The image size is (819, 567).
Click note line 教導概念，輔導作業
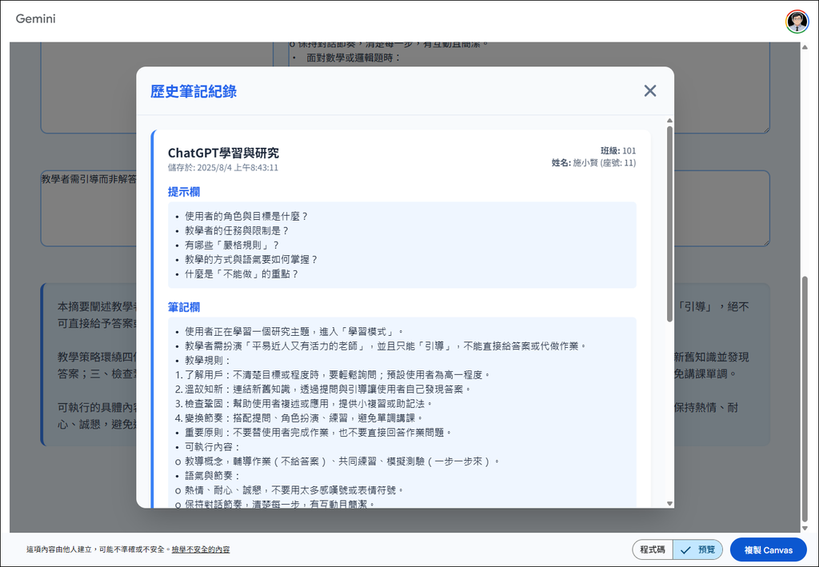[x=338, y=461]
